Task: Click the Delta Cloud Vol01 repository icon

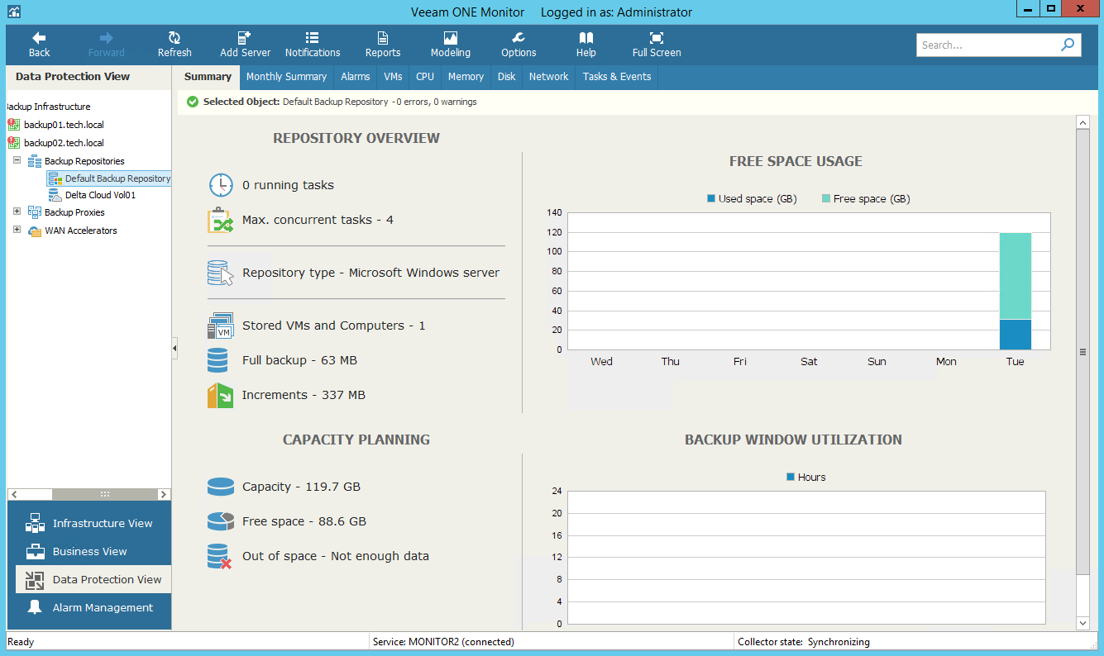Action: coord(55,195)
